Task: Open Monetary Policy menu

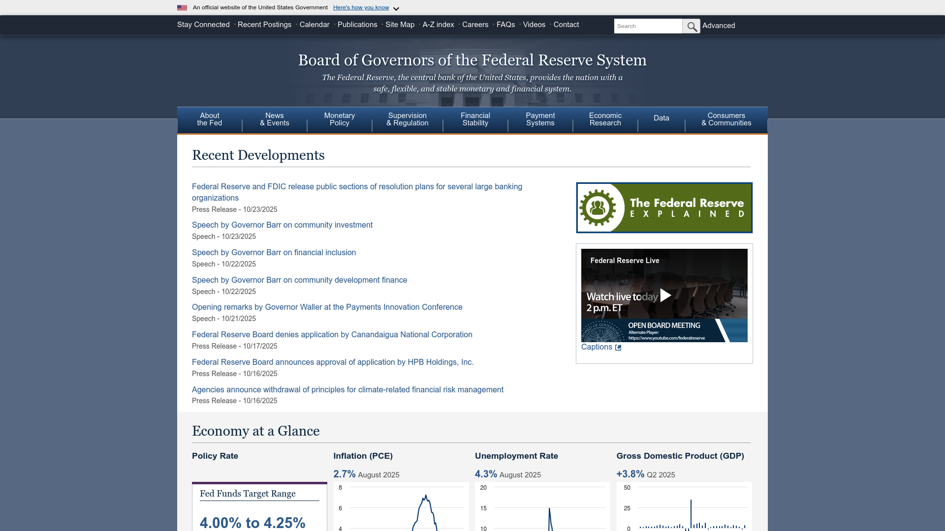Action: coord(340,119)
